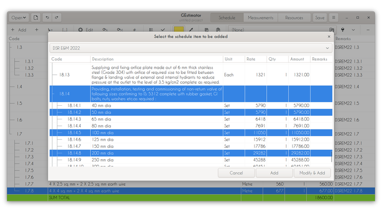The width and height of the screenshot is (382, 214).
Task: Click the yellow color swatch in toolbar
Action: [179, 30]
